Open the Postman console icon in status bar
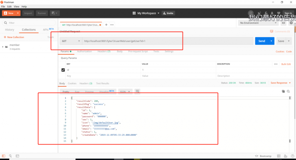 point(17,156)
